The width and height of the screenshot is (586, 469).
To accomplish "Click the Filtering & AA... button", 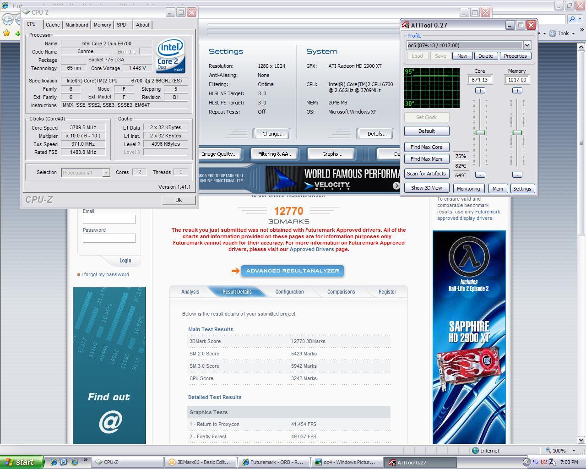I will (275, 154).
